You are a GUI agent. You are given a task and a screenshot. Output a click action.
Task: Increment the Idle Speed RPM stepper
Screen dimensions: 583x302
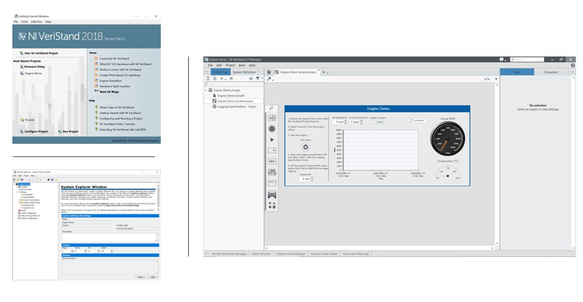pyautogui.click(x=345, y=121)
